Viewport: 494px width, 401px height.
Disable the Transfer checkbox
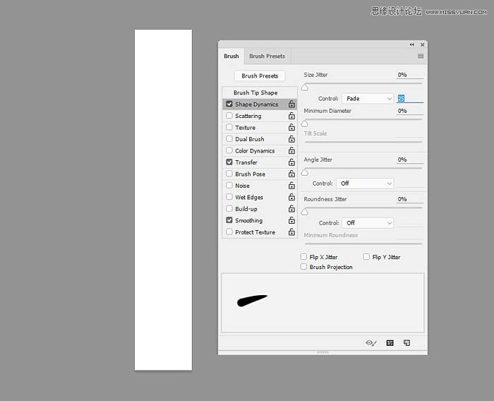pyautogui.click(x=229, y=162)
